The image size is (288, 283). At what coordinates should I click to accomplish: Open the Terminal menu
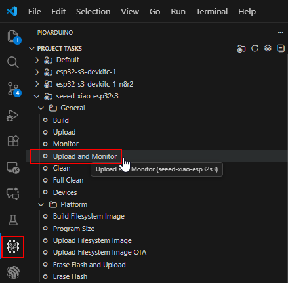click(x=212, y=11)
